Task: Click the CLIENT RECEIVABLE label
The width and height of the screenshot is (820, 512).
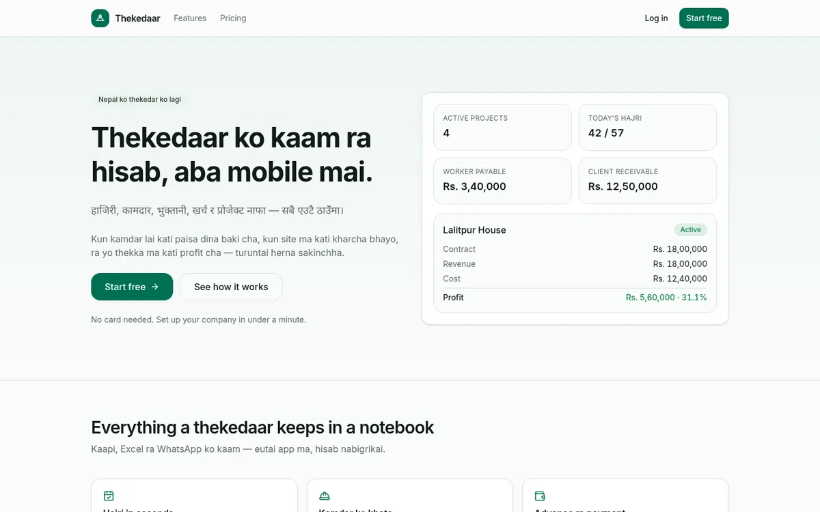Action: (623, 172)
